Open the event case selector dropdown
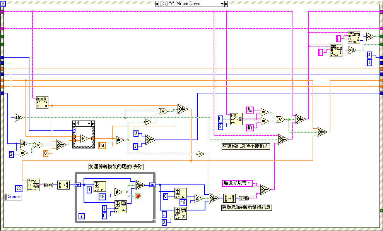Viewport: 383px width, 231px height. click(222, 3)
